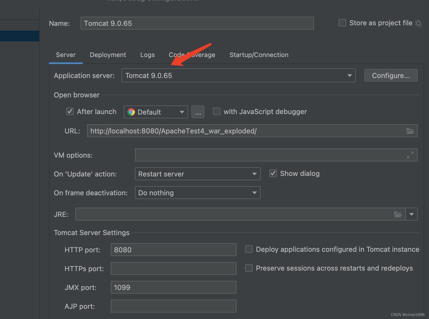Check Deploy applications configured in Tomcat instance

(249, 249)
